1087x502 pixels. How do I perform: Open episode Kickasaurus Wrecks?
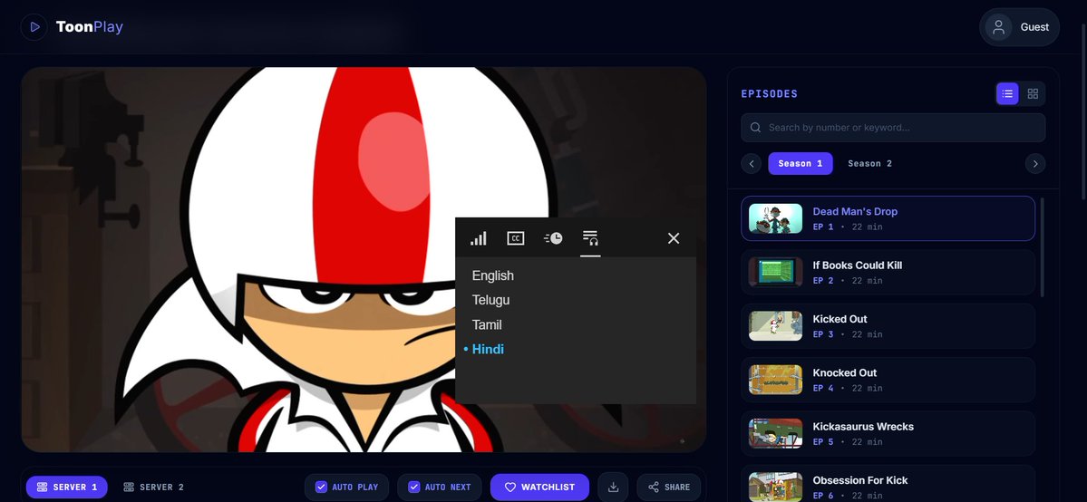[x=888, y=433]
